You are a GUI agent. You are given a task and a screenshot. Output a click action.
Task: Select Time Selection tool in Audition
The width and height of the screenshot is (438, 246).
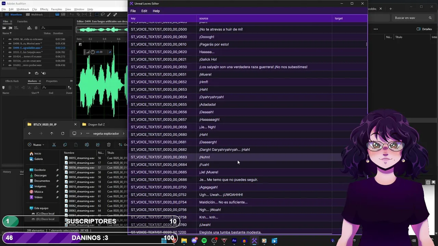click(x=90, y=14)
